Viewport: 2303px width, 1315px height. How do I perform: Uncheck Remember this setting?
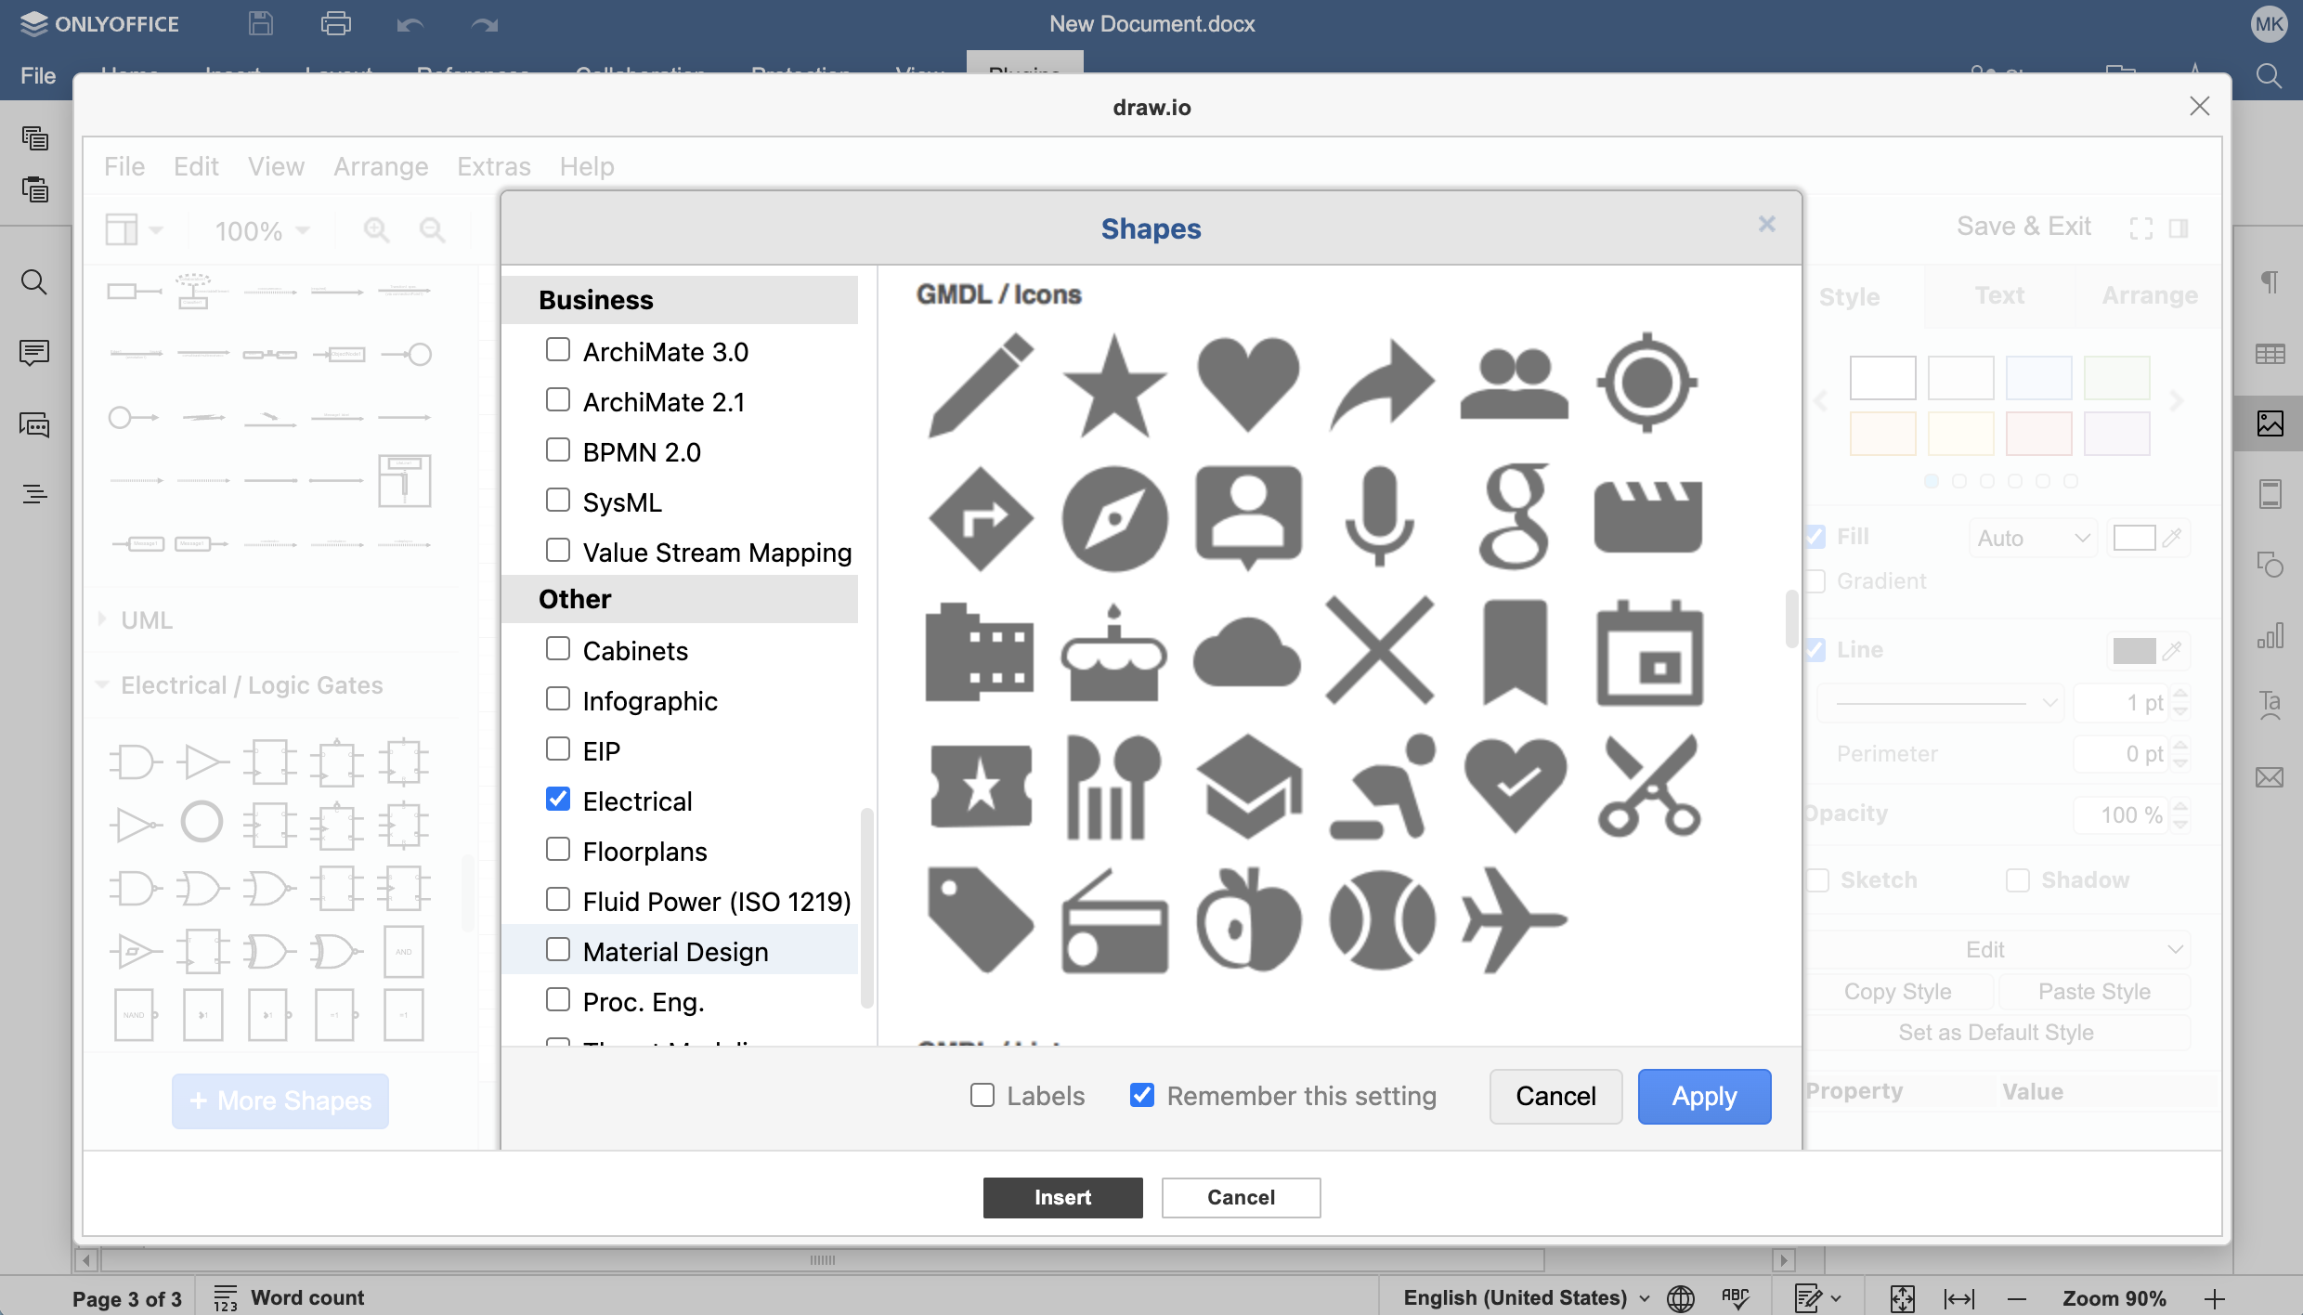[1142, 1096]
